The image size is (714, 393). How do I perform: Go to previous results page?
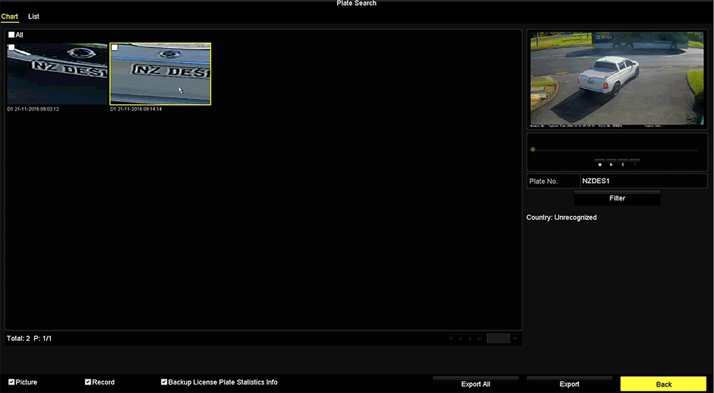(x=461, y=338)
